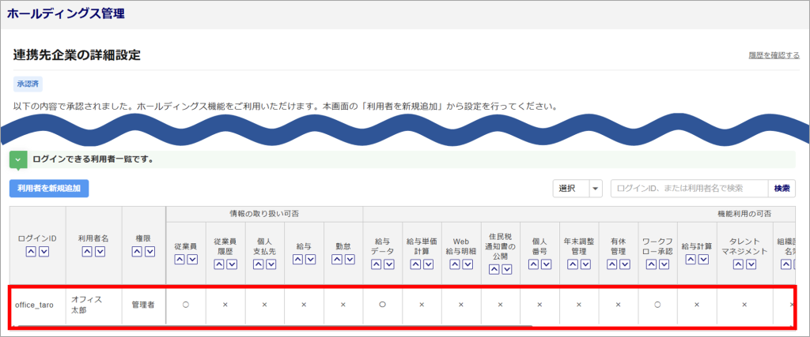Focus the ログインID search field
The height and width of the screenshot is (337, 810).
coord(689,189)
